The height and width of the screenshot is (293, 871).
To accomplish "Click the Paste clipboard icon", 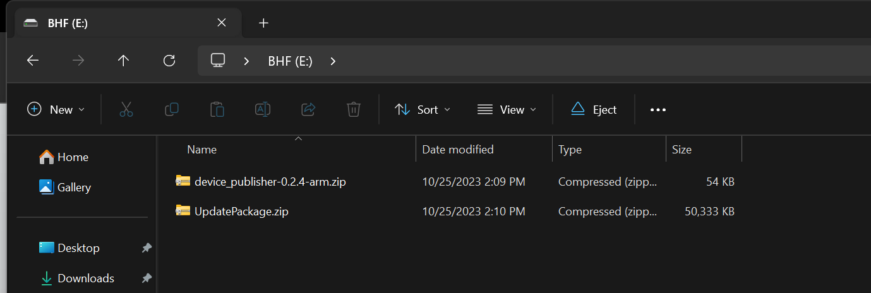I will [x=217, y=109].
